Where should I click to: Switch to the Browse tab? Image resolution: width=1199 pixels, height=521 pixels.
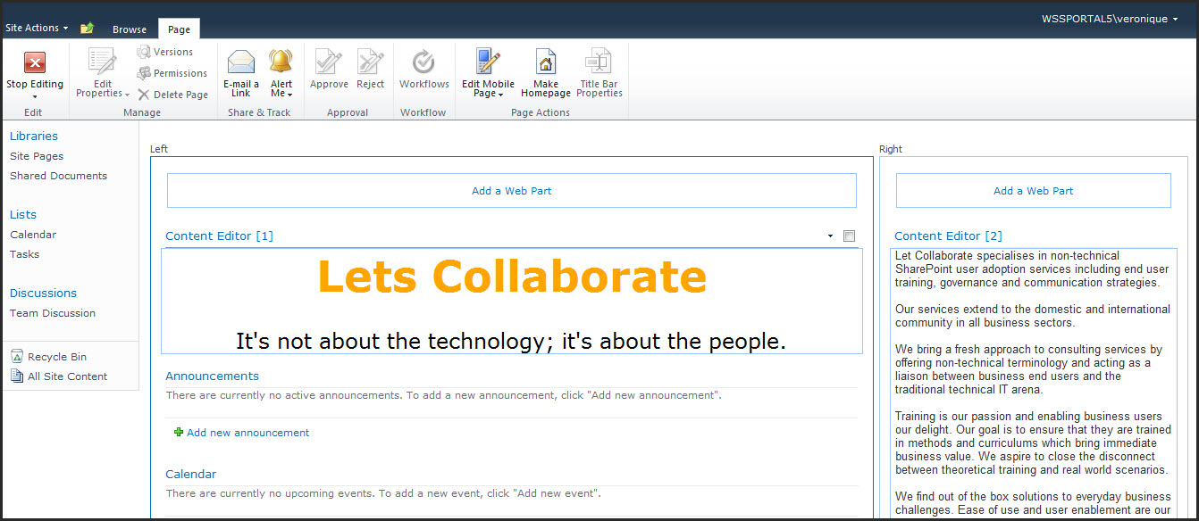(130, 29)
